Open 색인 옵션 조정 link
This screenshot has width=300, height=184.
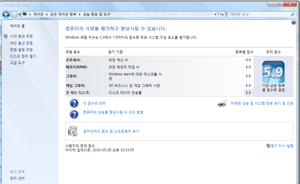coord(21,43)
